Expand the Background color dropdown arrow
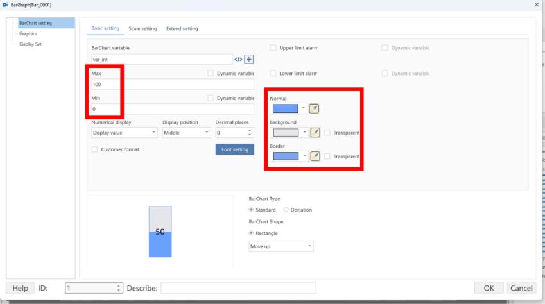Image resolution: width=545 pixels, height=304 pixels. [x=304, y=132]
